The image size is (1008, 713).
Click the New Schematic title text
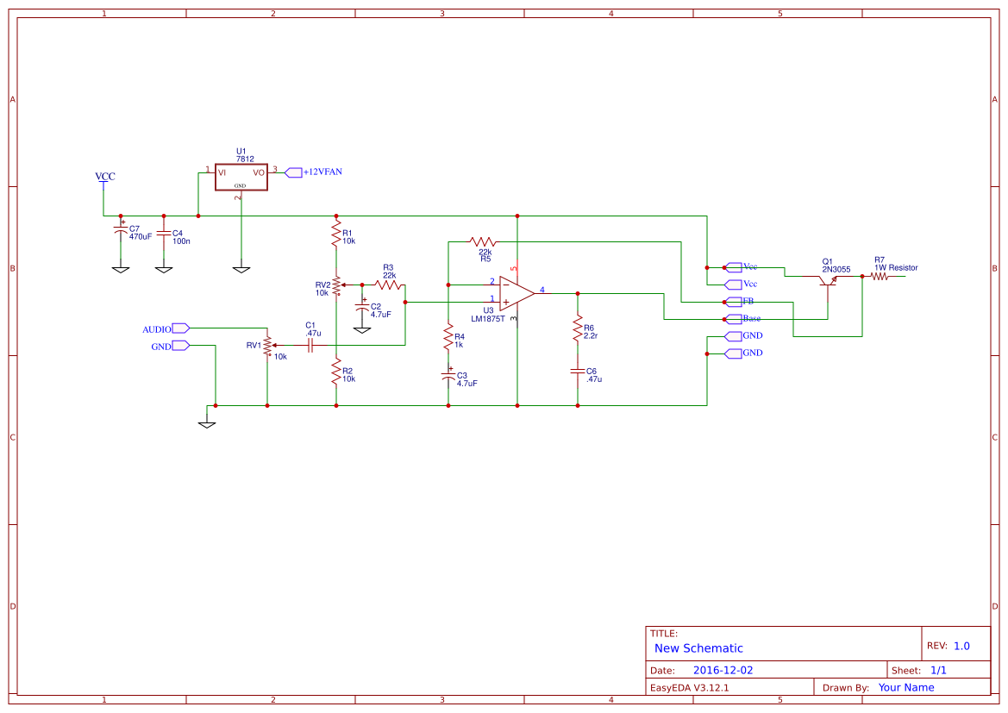pyautogui.click(x=698, y=648)
